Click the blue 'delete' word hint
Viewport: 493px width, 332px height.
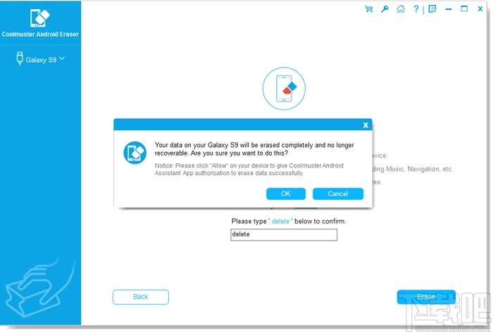click(x=280, y=221)
